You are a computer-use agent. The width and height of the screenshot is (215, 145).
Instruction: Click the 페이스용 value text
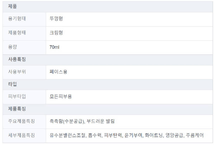(58, 72)
